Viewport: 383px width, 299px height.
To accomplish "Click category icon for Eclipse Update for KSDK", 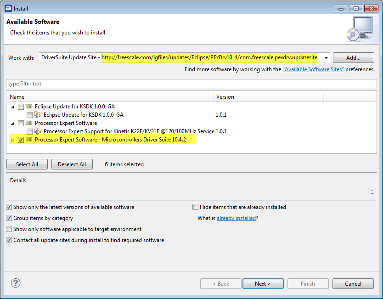I will [29, 107].
